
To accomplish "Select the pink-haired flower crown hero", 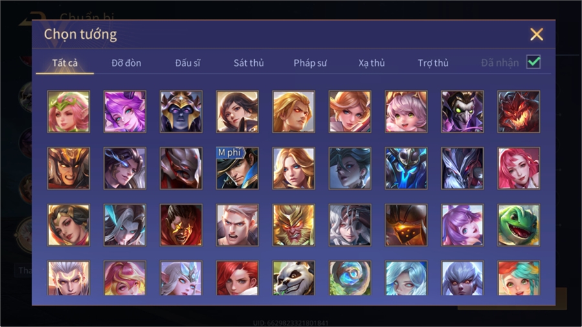I will pyautogui.click(x=69, y=112).
